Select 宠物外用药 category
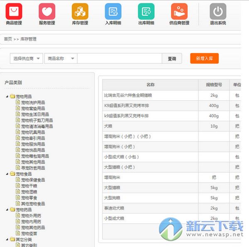Viewport: 249px width, 247px height. (31, 216)
